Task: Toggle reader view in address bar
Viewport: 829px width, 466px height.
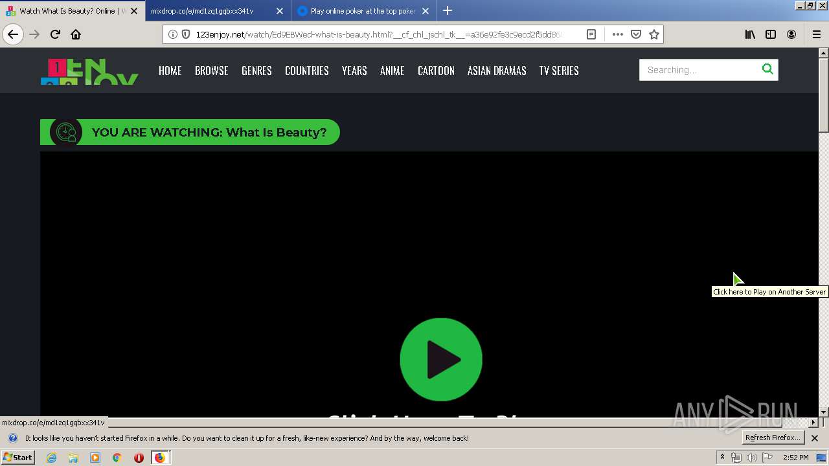Action: 591,34
